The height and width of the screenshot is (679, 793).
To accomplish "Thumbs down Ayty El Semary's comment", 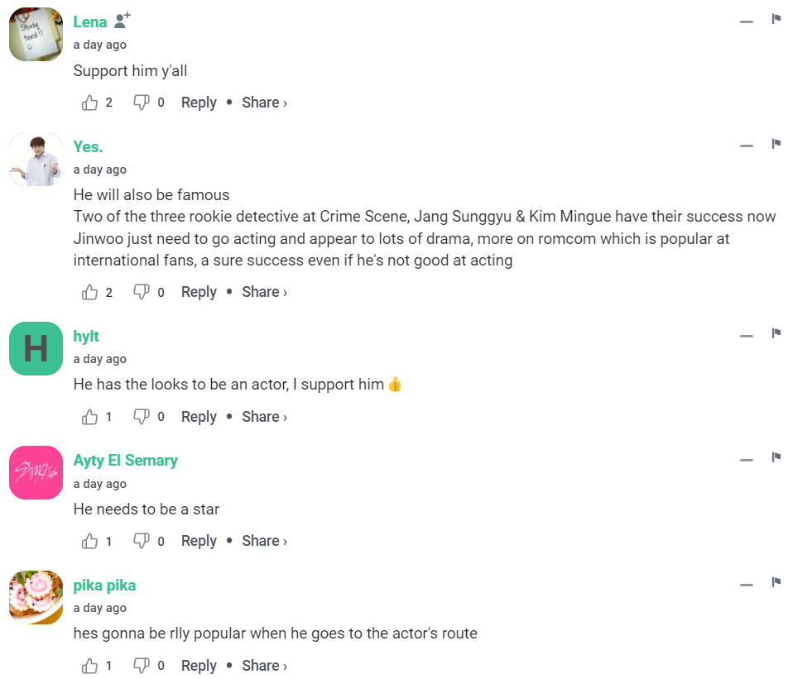I will pyautogui.click(x=142, y=541).
